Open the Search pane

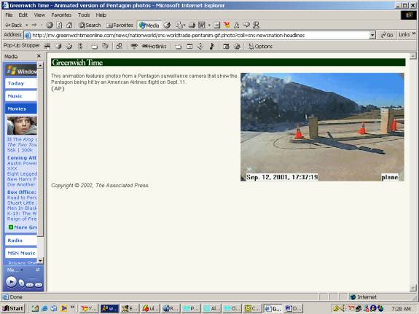pyautogui.click(x=90, y=25)
